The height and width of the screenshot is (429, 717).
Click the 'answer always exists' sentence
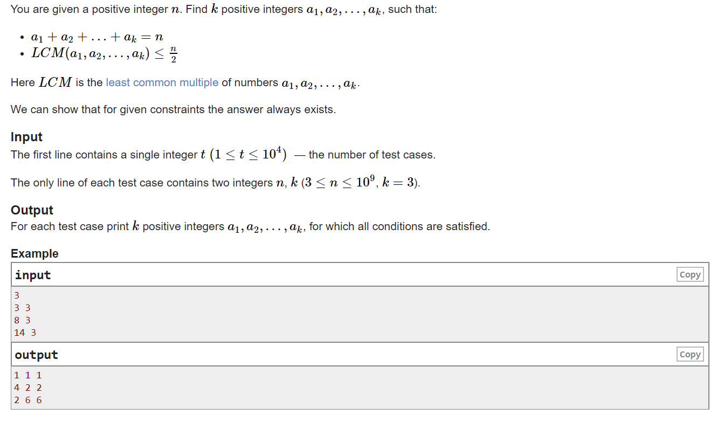[x=173, y=109]
